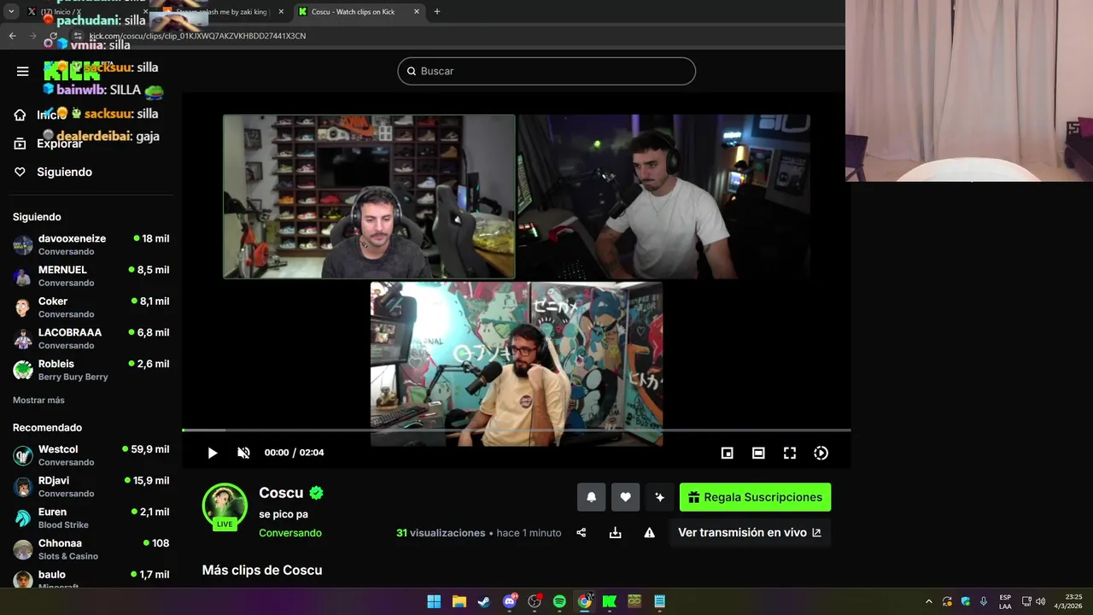Report the clip with warning icon
The height and width of the screenshot is (615, 1093).
(x=649, y=532)
